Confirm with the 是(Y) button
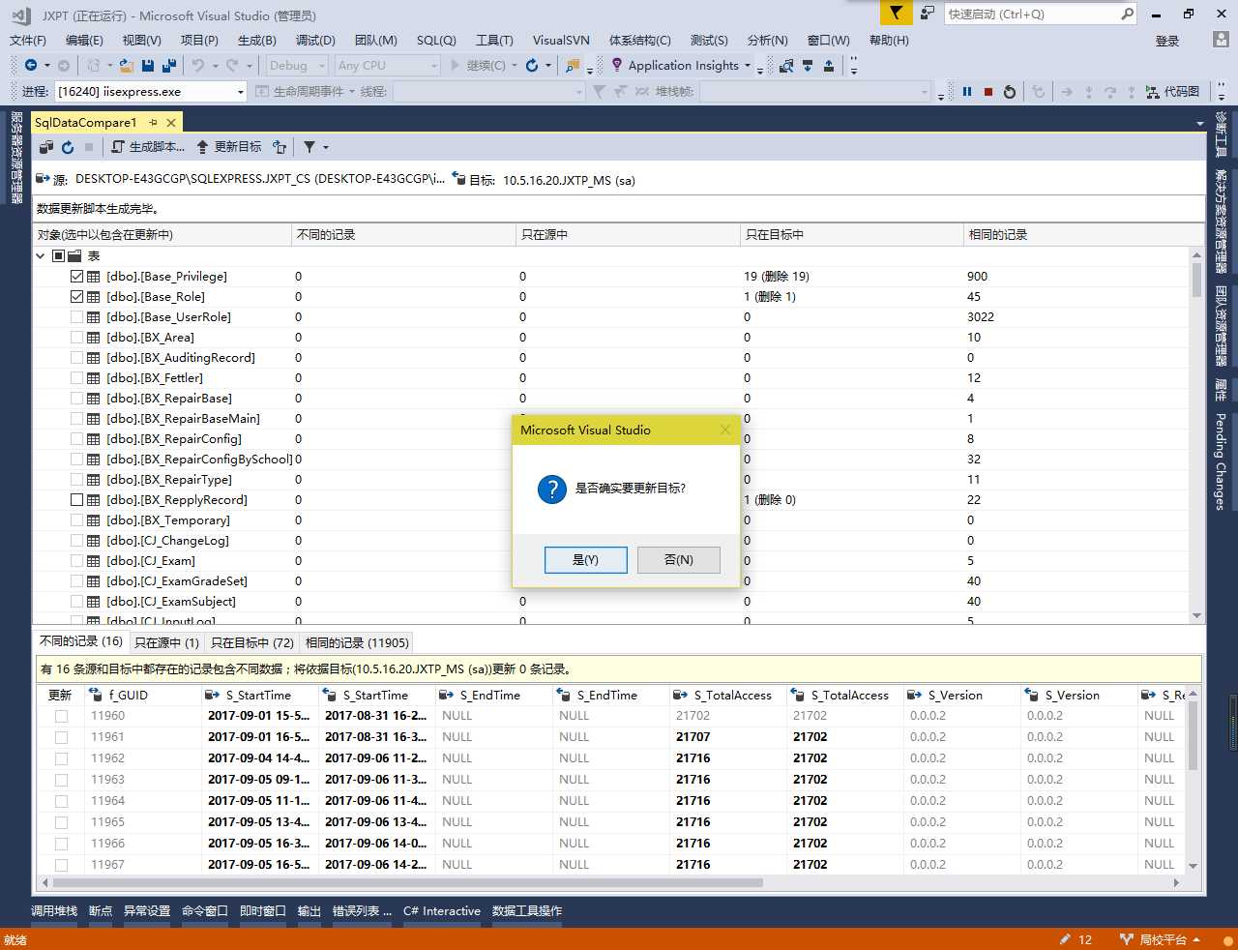 pyautogui.click(x=586, y=560)
